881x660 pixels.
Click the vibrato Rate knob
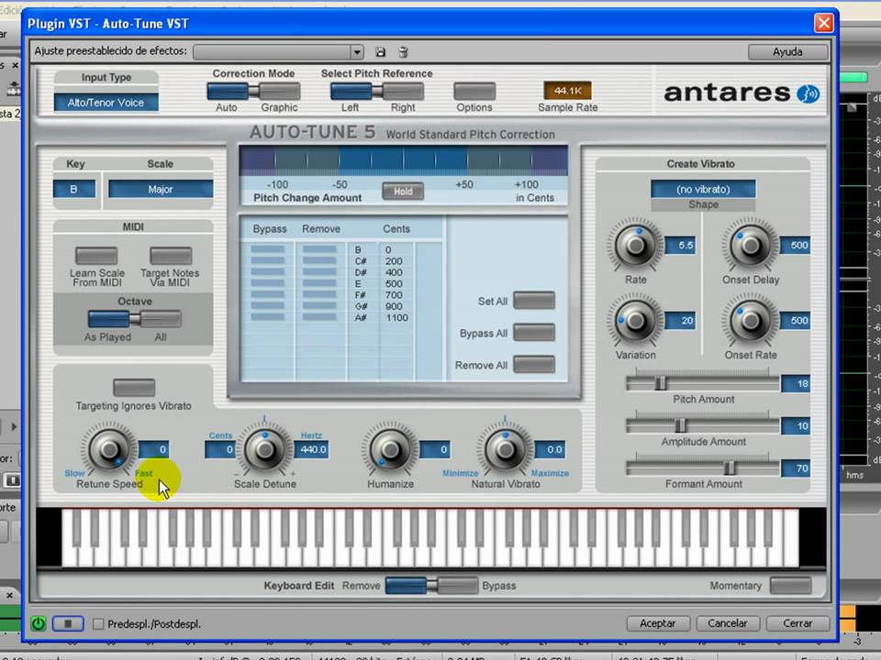[635, 246]
